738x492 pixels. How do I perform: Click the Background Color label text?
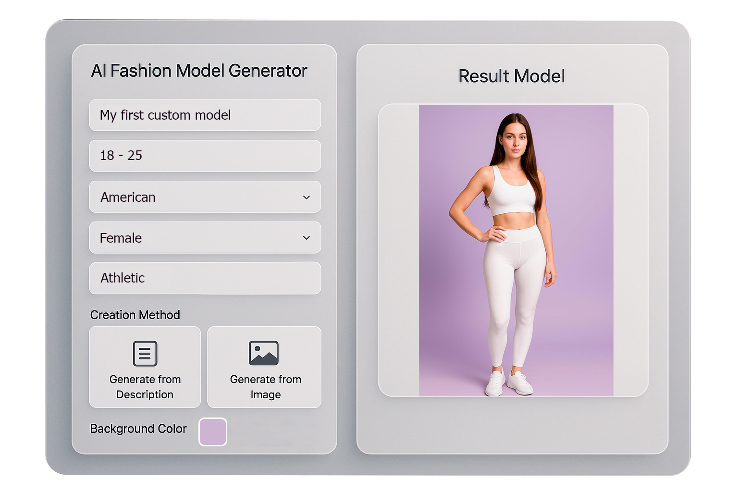(x=138, y=429)
